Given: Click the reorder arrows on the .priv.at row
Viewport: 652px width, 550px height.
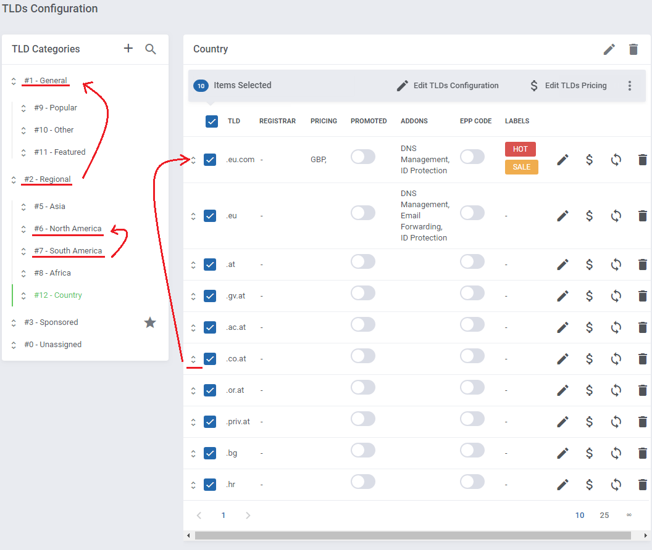Looking at the screenshot, I should [x=193, y=422].
